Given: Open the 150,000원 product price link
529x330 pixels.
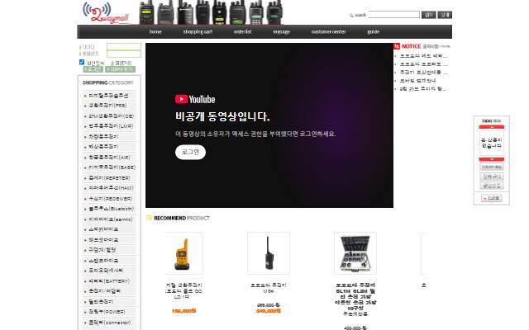Looking at the screenshot, I should (x=183, y=311).
